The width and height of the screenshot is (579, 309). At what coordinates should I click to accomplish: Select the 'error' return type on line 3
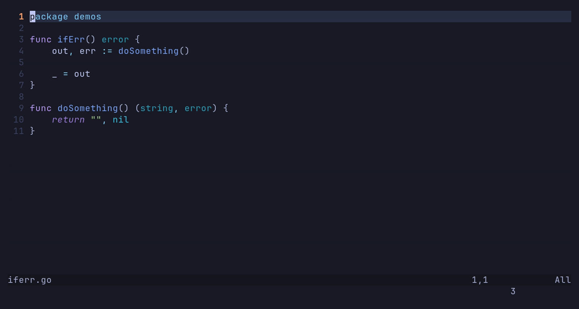tap(115, 39)
